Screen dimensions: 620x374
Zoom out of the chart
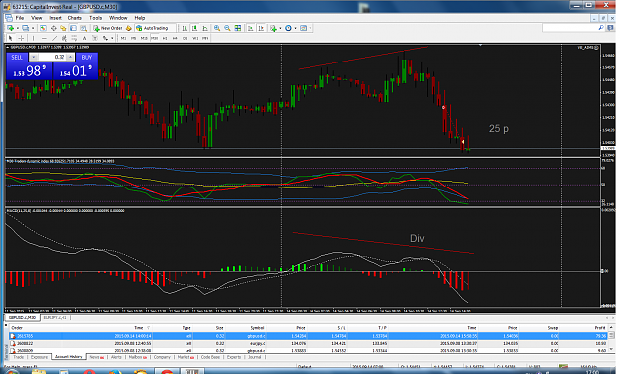click(227, 28)
